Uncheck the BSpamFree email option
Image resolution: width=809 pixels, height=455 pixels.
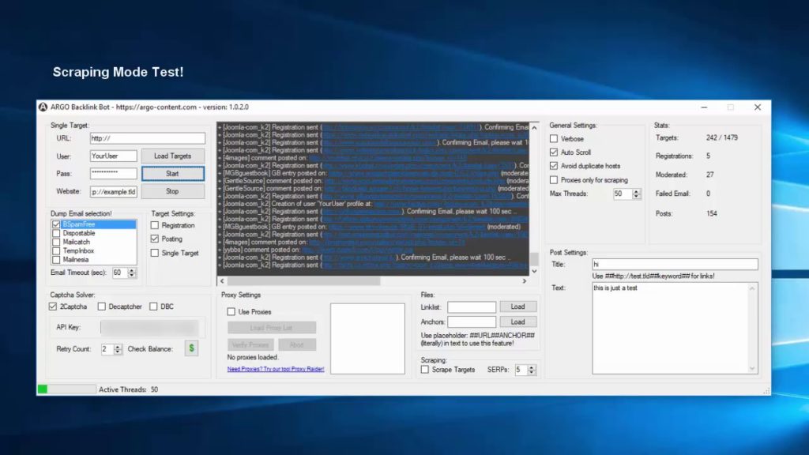click(x=56, y=224)
